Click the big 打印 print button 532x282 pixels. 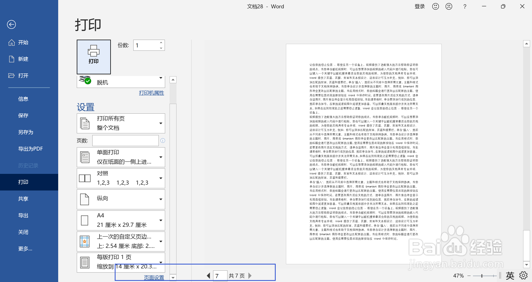pyautogui.click(x=94, y=57)
